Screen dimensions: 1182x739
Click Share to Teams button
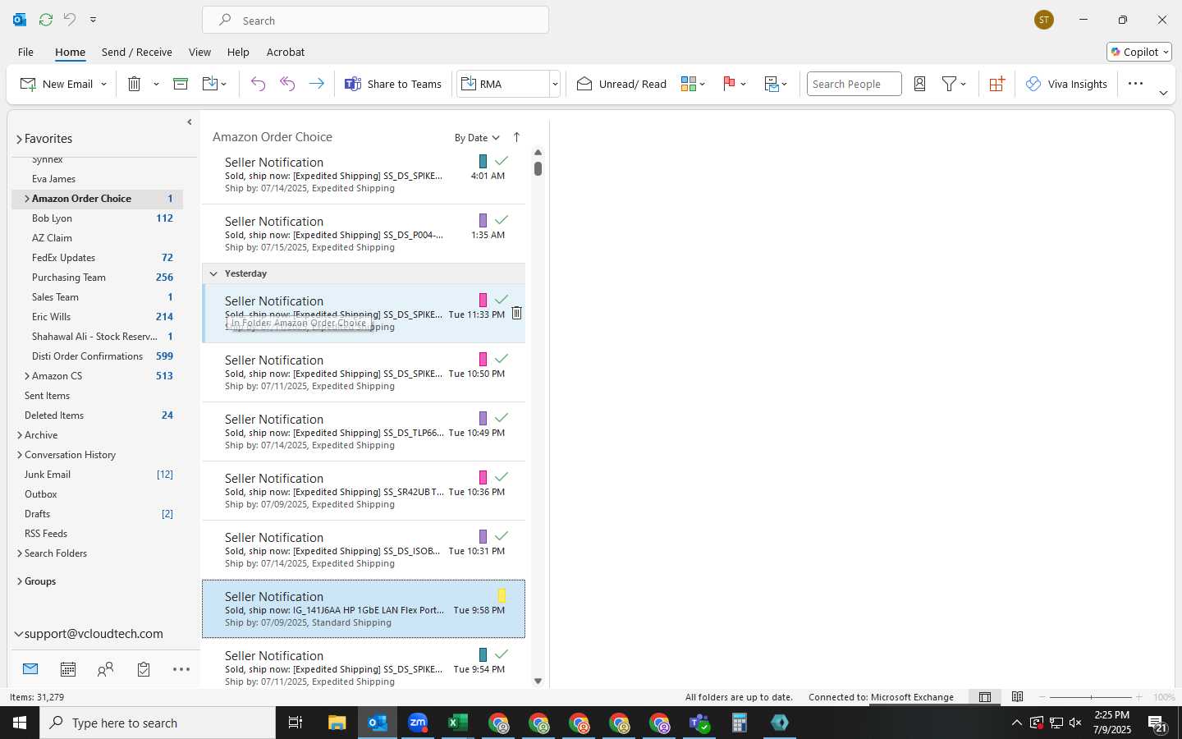pyautogui.click(x=393, y=84)
